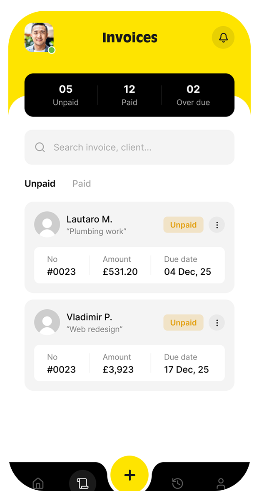Open Lautaro M. avatar placeholder
Viewport: 259px width, 501px height.
click(47, 225)
